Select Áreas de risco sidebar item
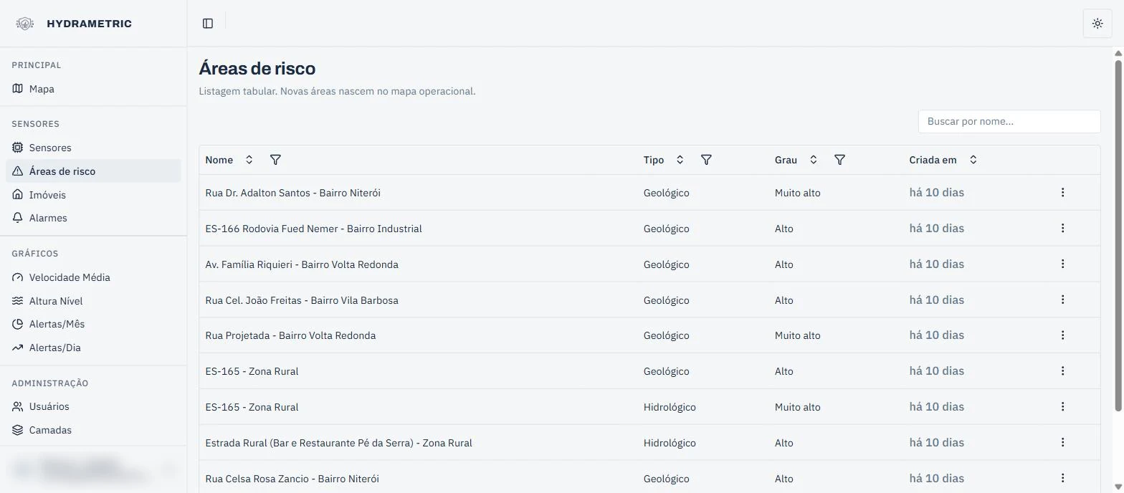Image resolution: width=1124 pixels, height=493 pixels. pyautogui.click(x=93, y=171)
